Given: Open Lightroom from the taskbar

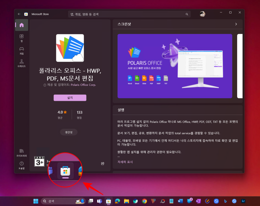Looking at the screenshot, I should (243, 201).
